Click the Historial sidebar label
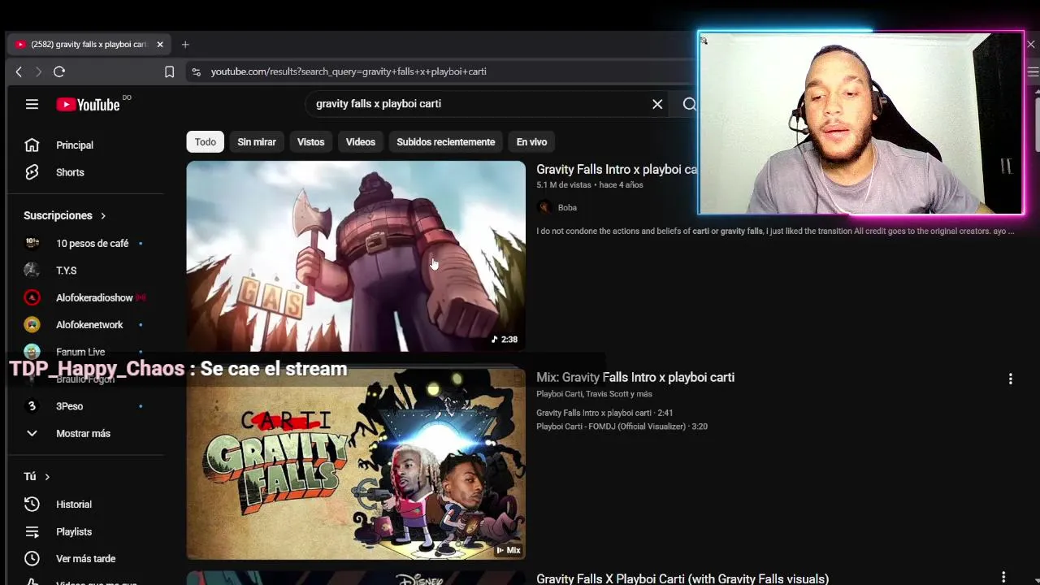This screenshot has width=1040, height=585. point(74,505)
